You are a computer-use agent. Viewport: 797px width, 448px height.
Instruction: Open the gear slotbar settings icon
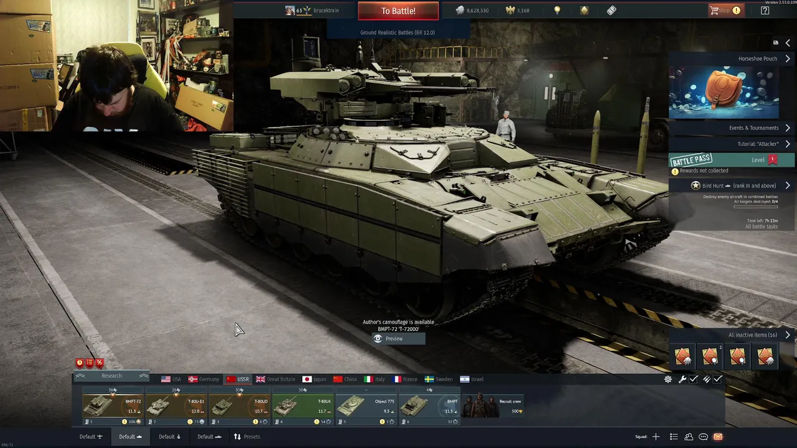pyautogui.click(x=668, y=379)
